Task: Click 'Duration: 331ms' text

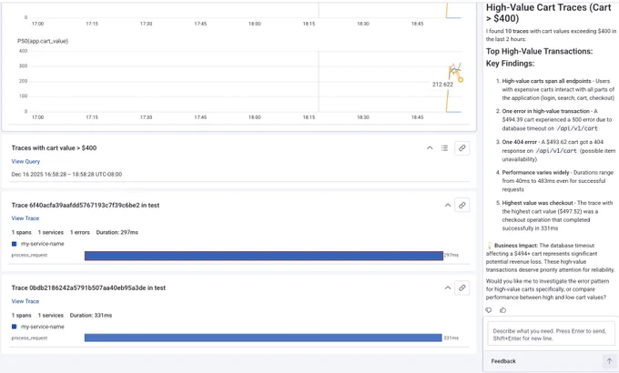Action: coord(91,316)
